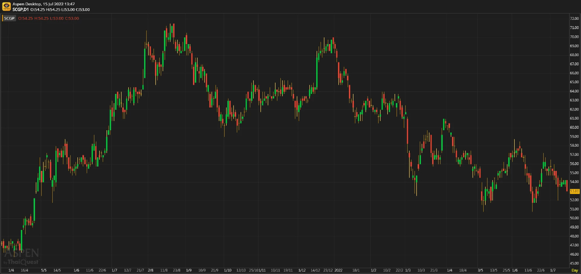Click the 3/5 date marker on the time axis
Viewport: 581px width, 274px height.
(480, 270)
